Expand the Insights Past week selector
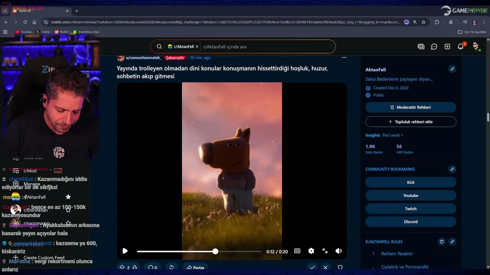 pos(393,135)
